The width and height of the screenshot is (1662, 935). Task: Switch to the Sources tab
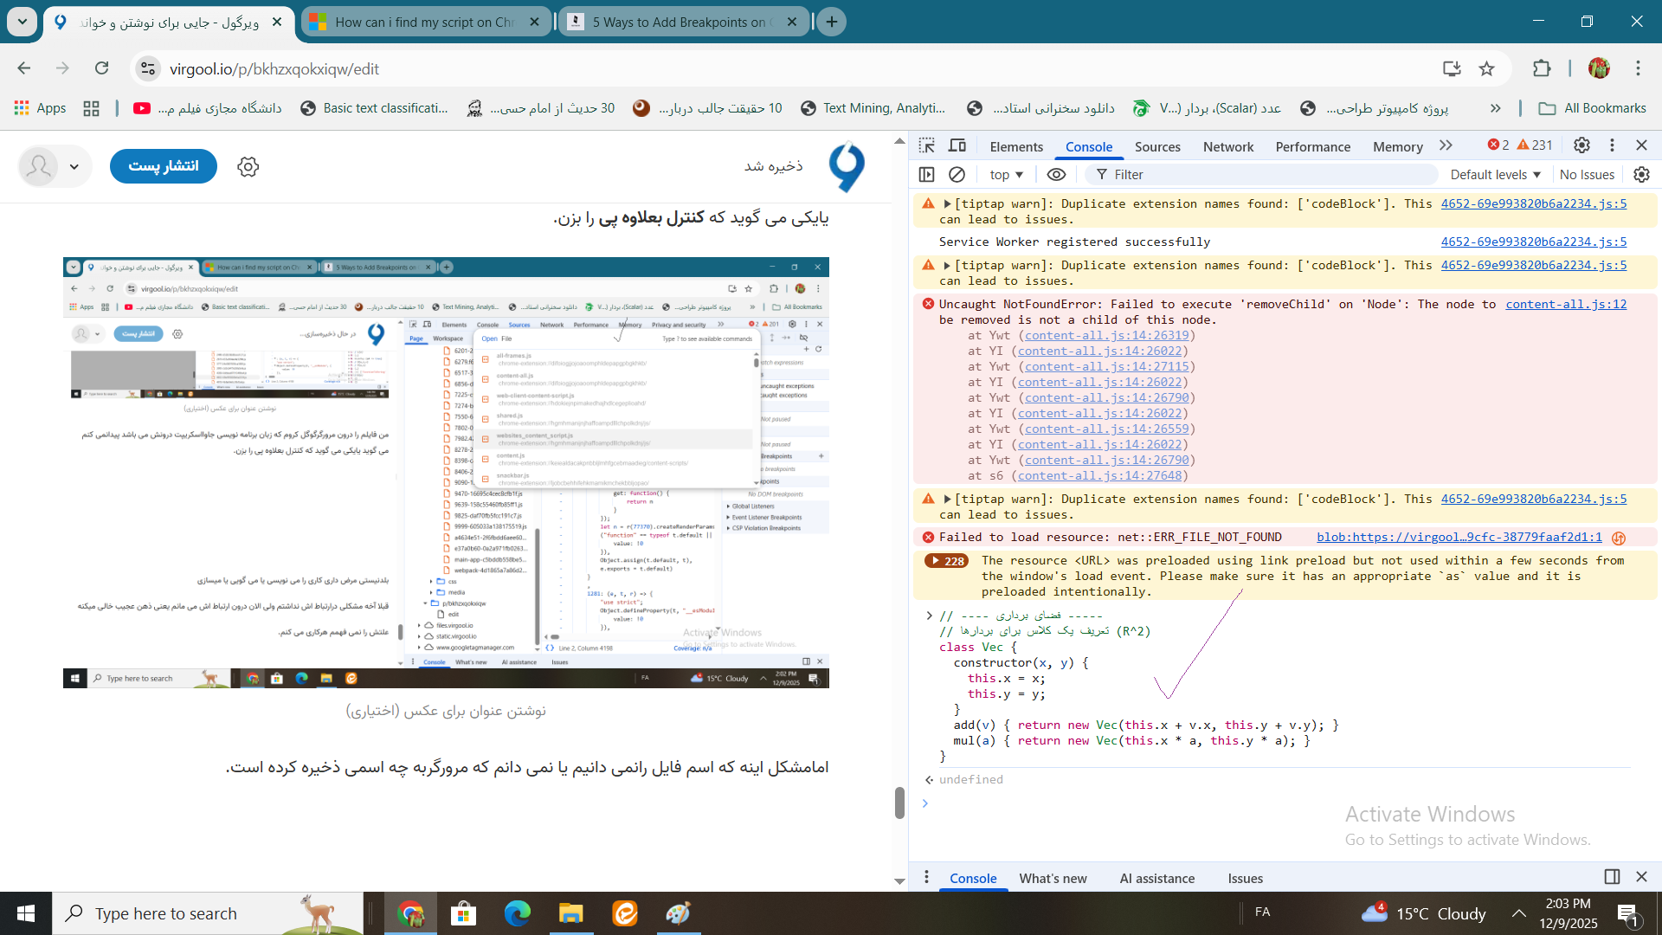tap(1157, 146)
